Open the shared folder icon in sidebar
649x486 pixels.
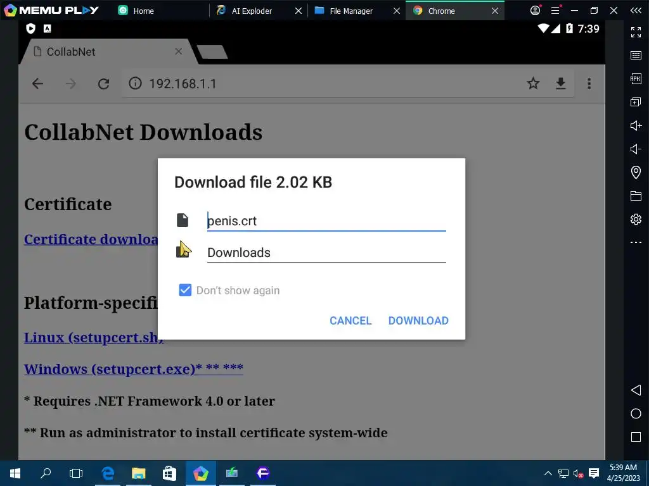point(636,196)
